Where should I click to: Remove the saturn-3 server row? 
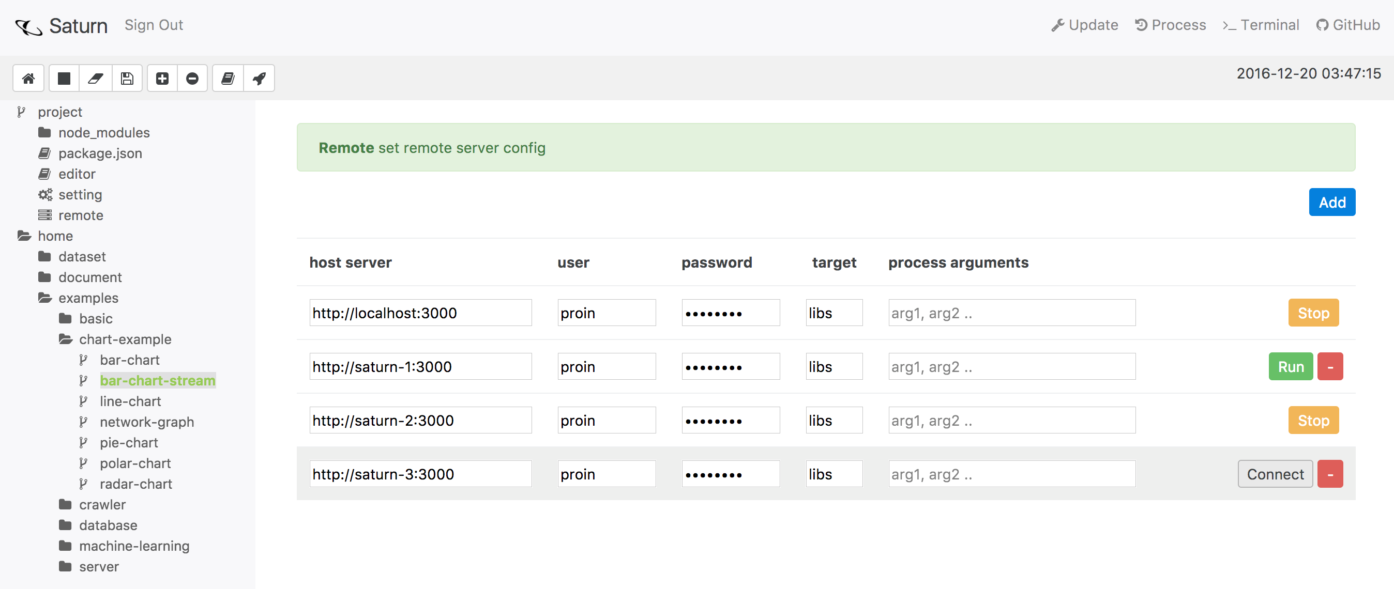[1329, 474]
